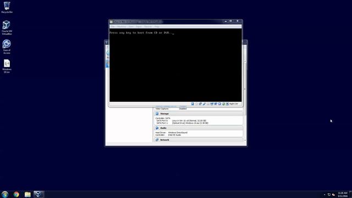Click the VirtualBox taskbar button
352x198 pixels.
pyautogui.click(x=38, y=194)
